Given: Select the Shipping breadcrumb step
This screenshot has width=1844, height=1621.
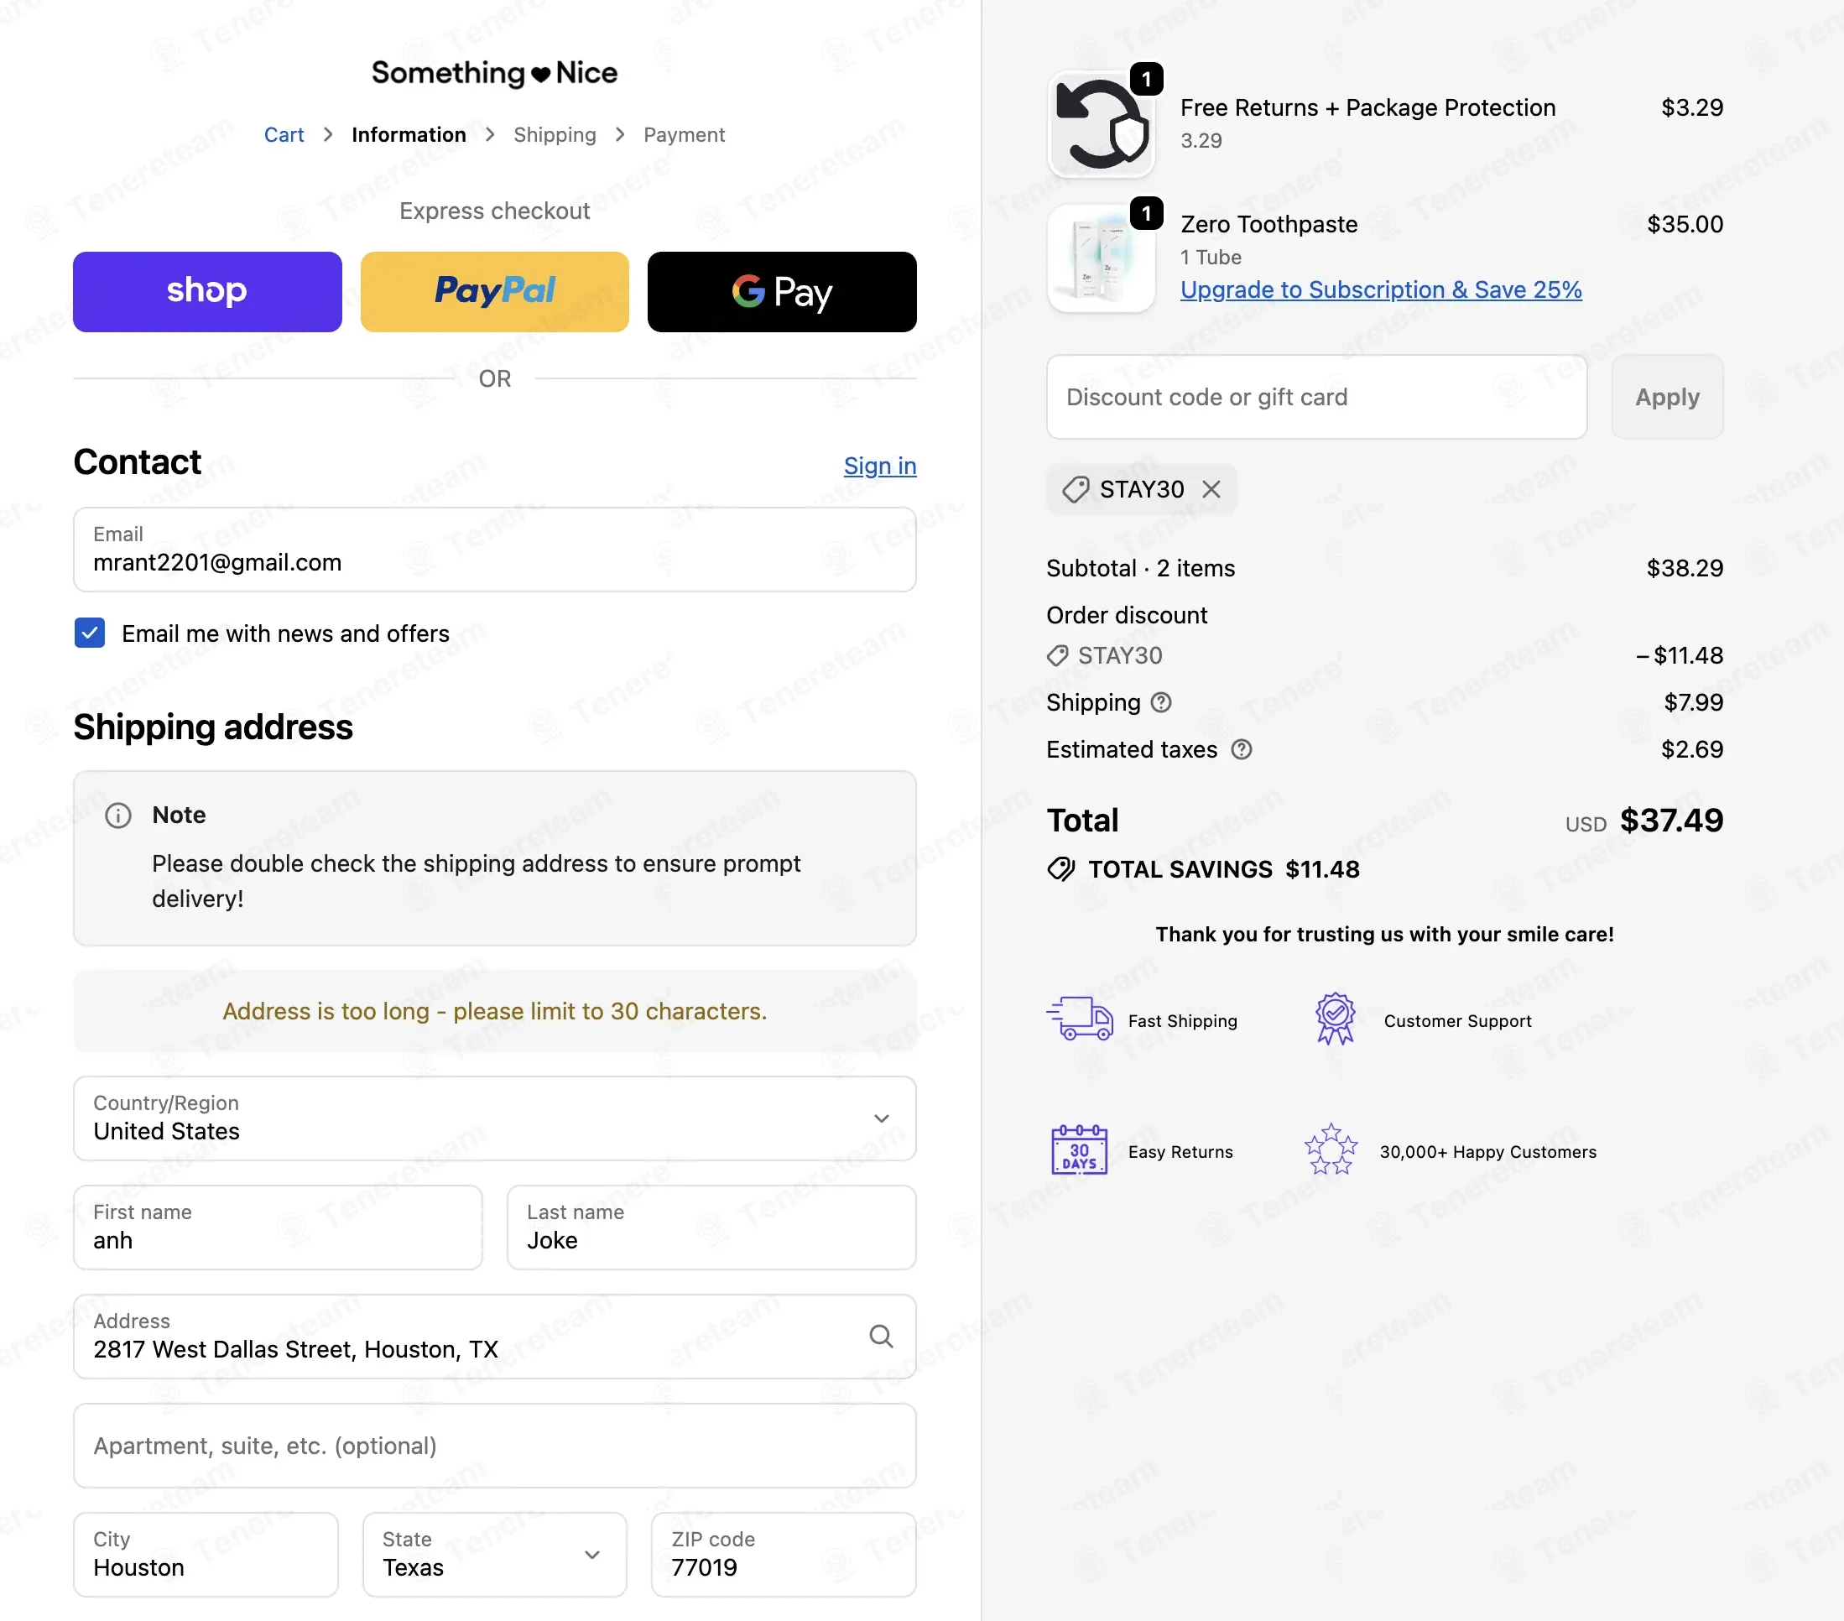Looking at the screenshot, I should (x=554, y=134).
